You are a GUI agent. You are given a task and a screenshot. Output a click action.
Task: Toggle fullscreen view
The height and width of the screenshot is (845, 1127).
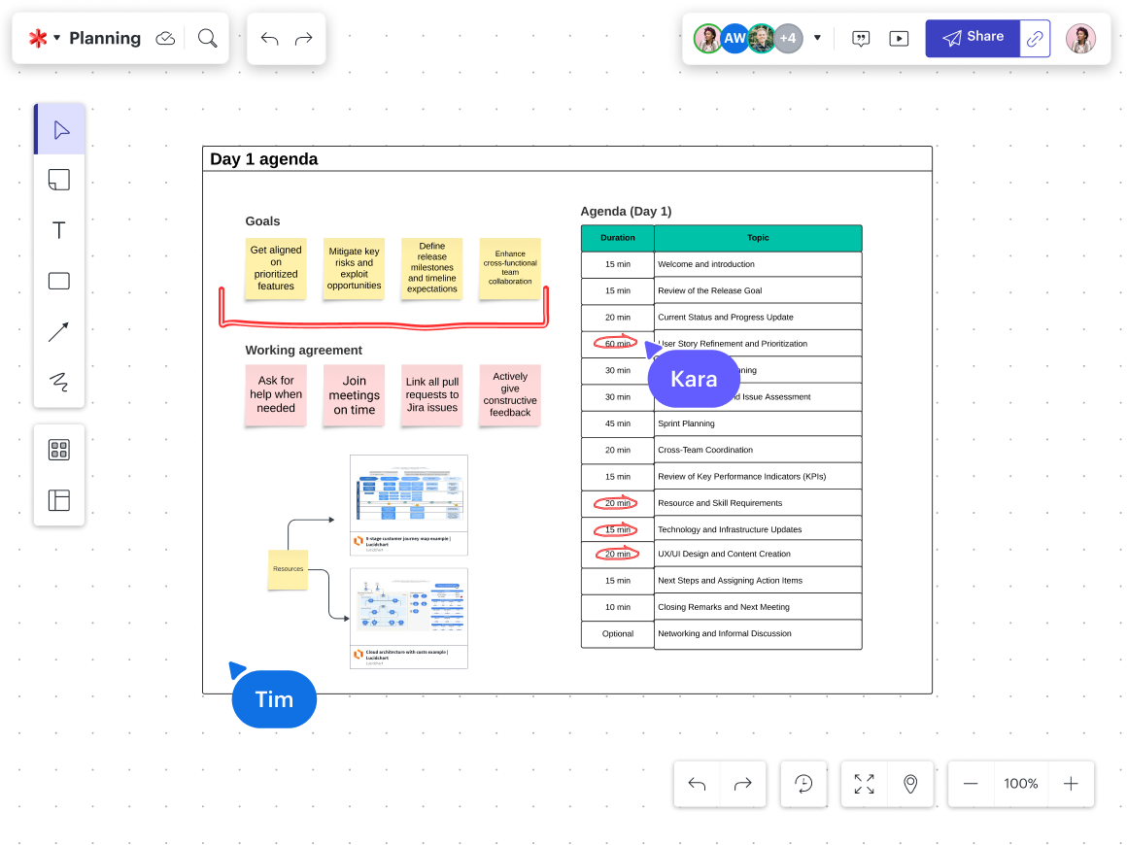click(x=864, y=784)
